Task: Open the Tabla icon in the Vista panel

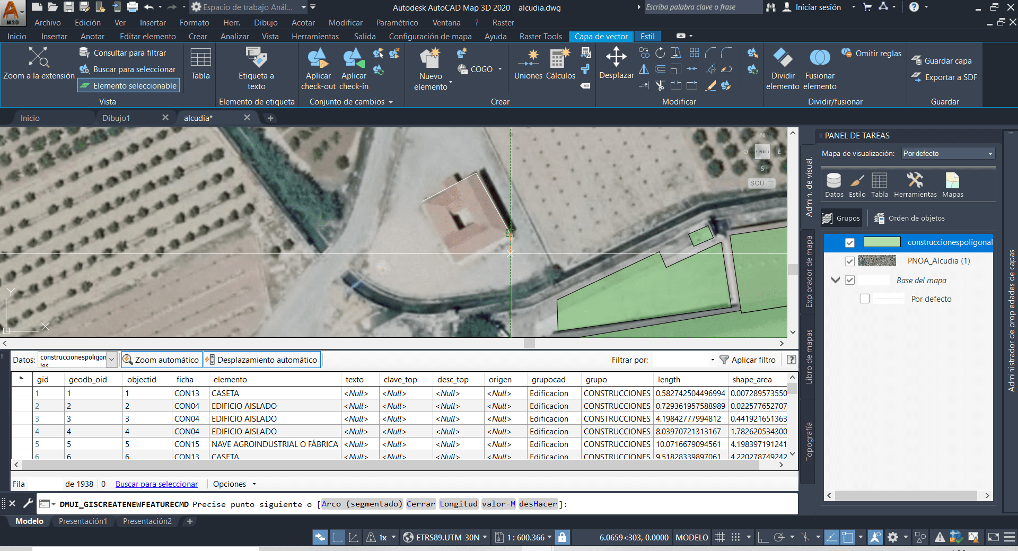Action: click(200, 61)
